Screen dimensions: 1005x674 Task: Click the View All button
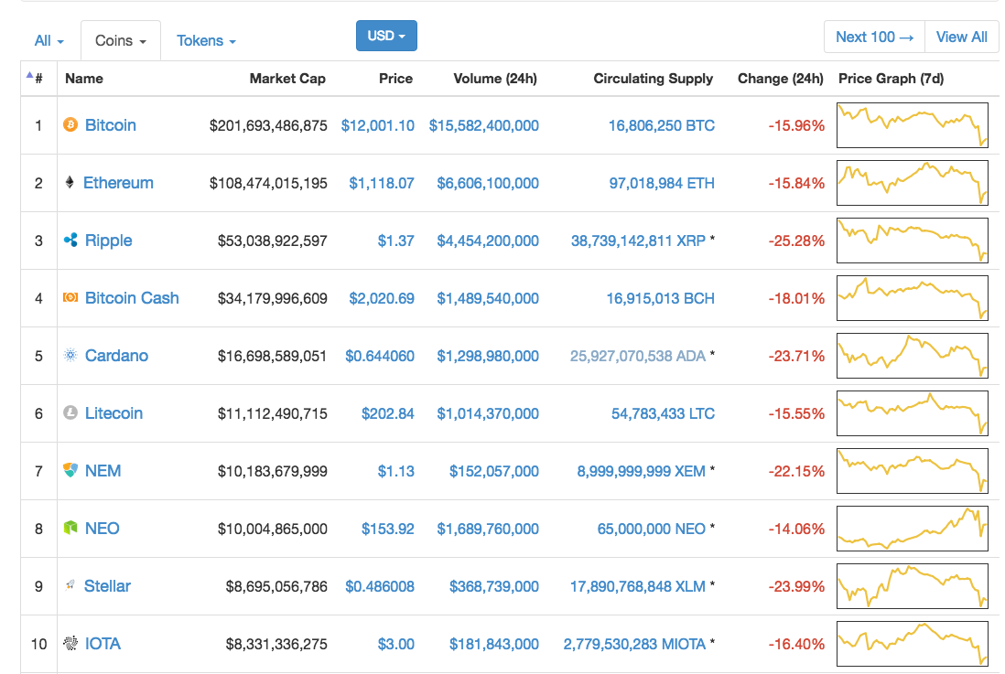click(x=961, y=37)
